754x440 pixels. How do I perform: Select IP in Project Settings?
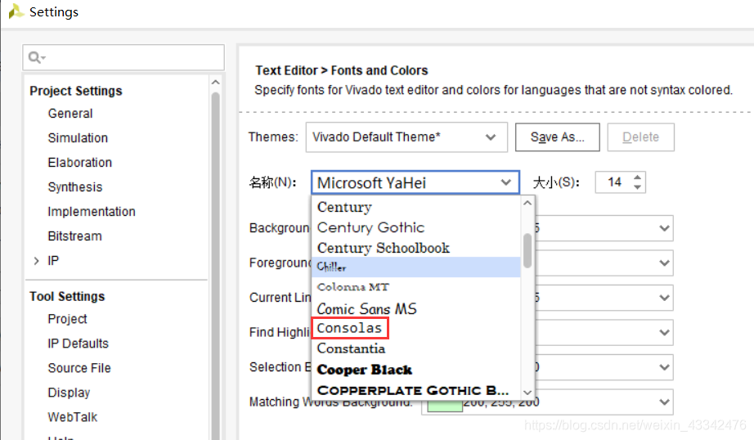click(53, 261)
